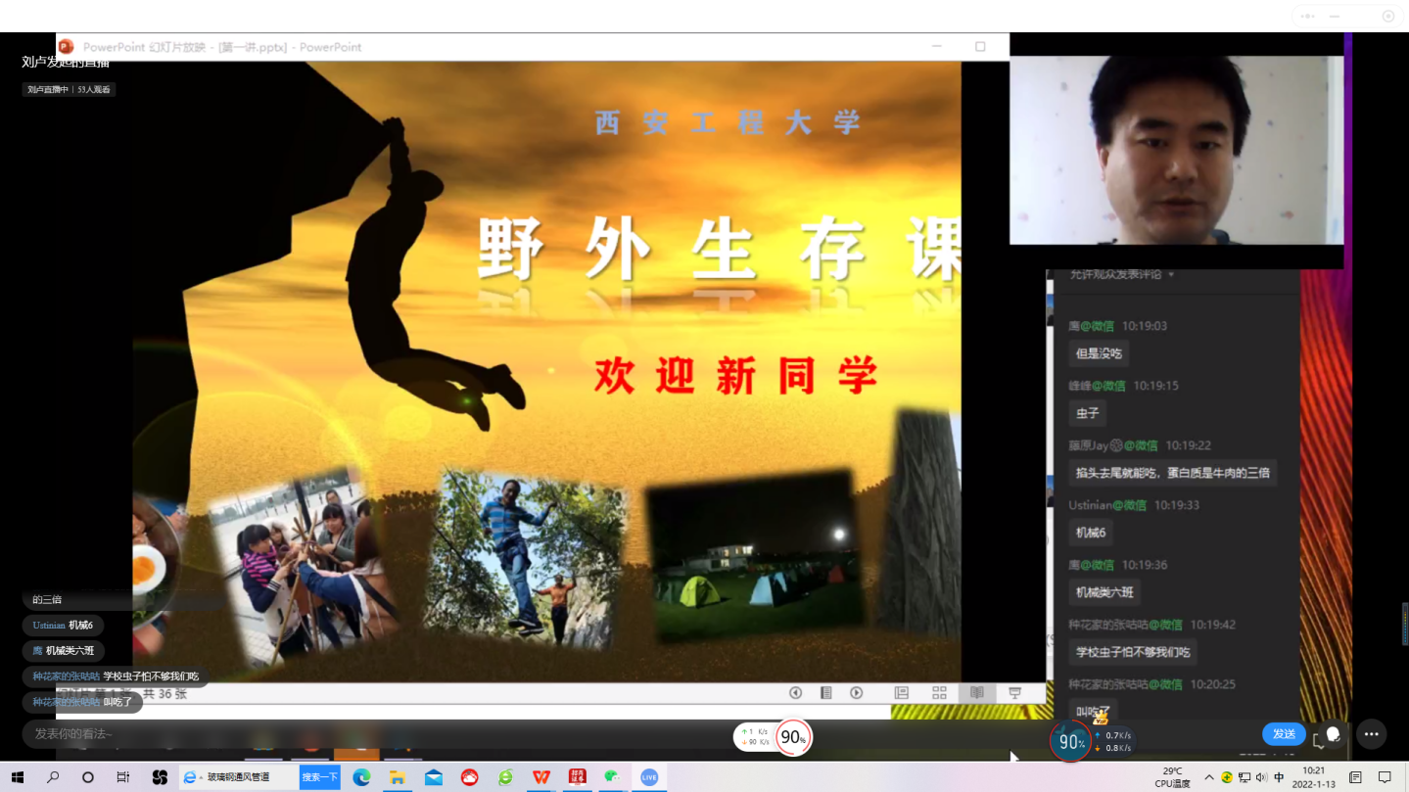Image resolution: width=1409 pixels, height=792 pixels.
Task: Open the three-dot more options button
Action: (x=1371, y=734)
